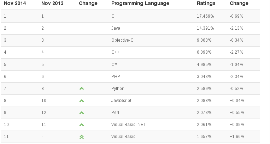Click the Nov 2013 column header
Viewport: 270px width, 144px height.
(x=52, y=3)
